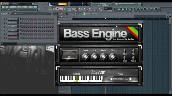Click the orange playhead marker on the playlist timeline
This screenshot has height=96, width=172.
pos(106,19)
